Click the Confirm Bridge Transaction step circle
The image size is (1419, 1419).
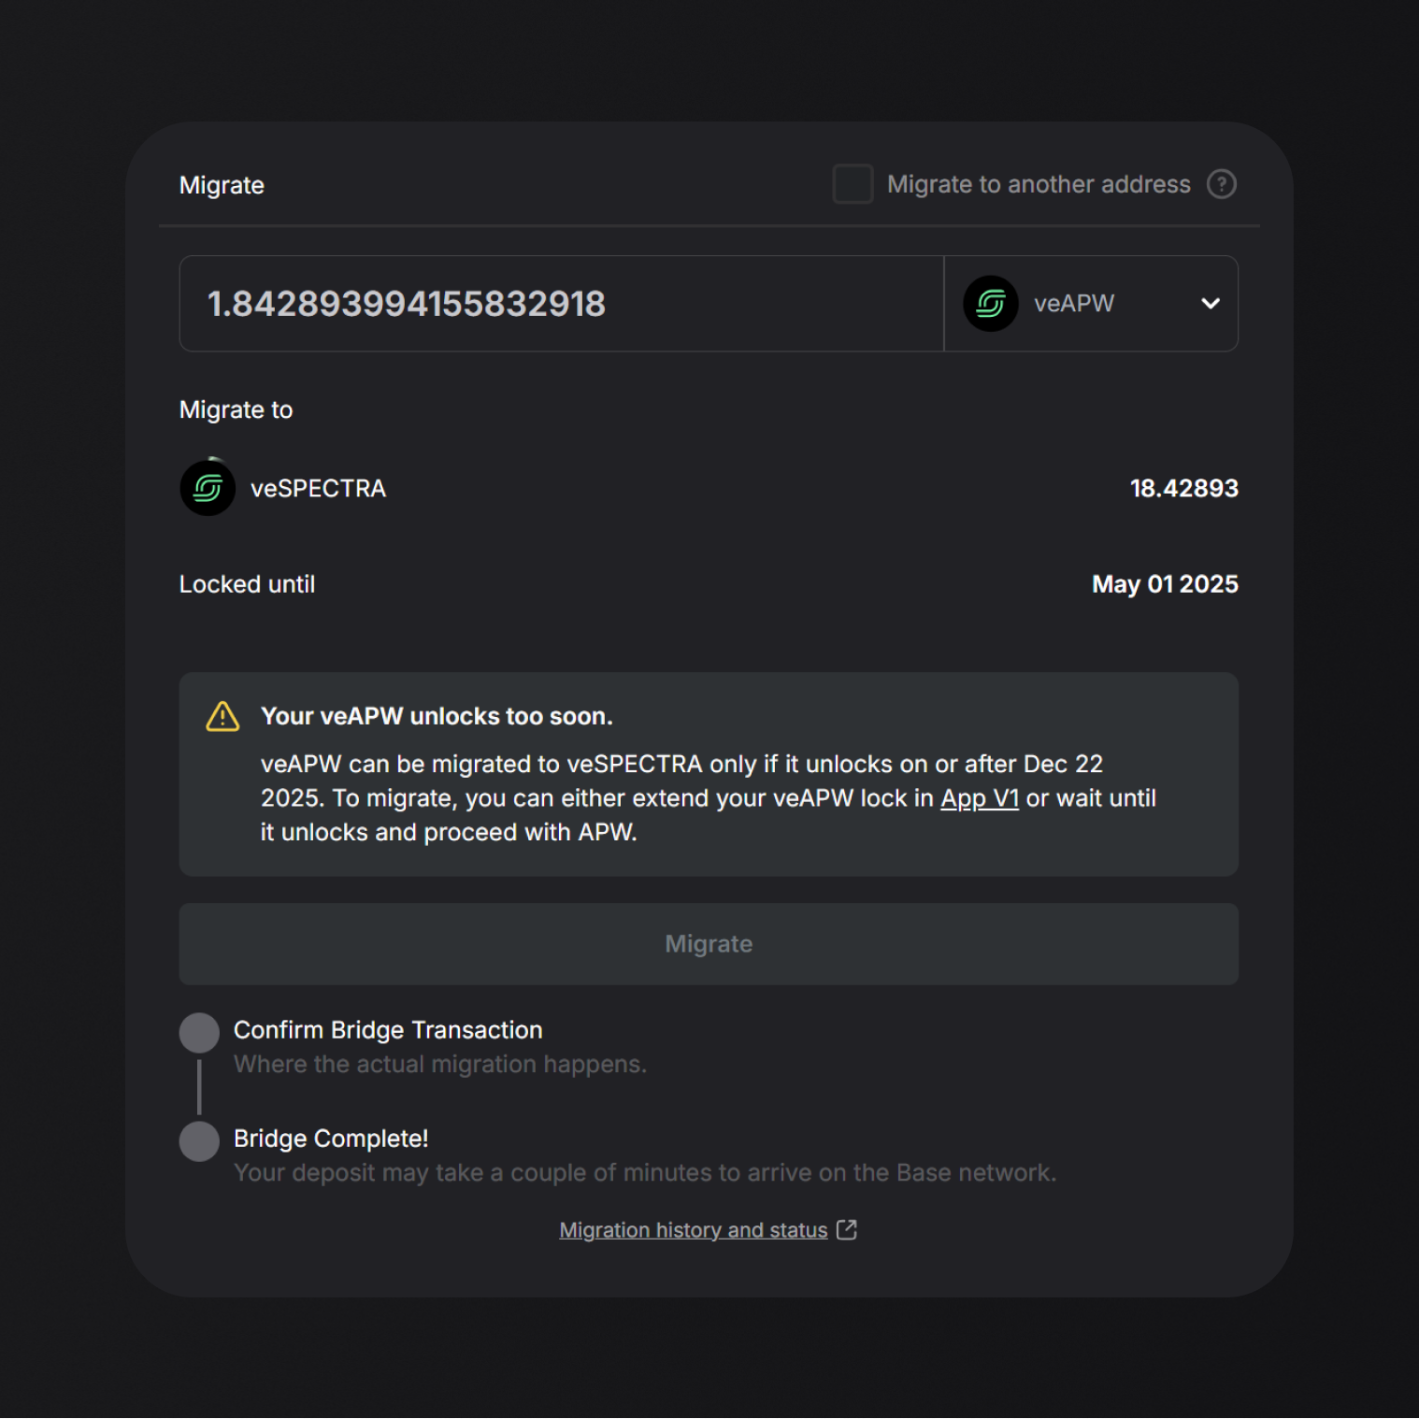coord(199,1033)
